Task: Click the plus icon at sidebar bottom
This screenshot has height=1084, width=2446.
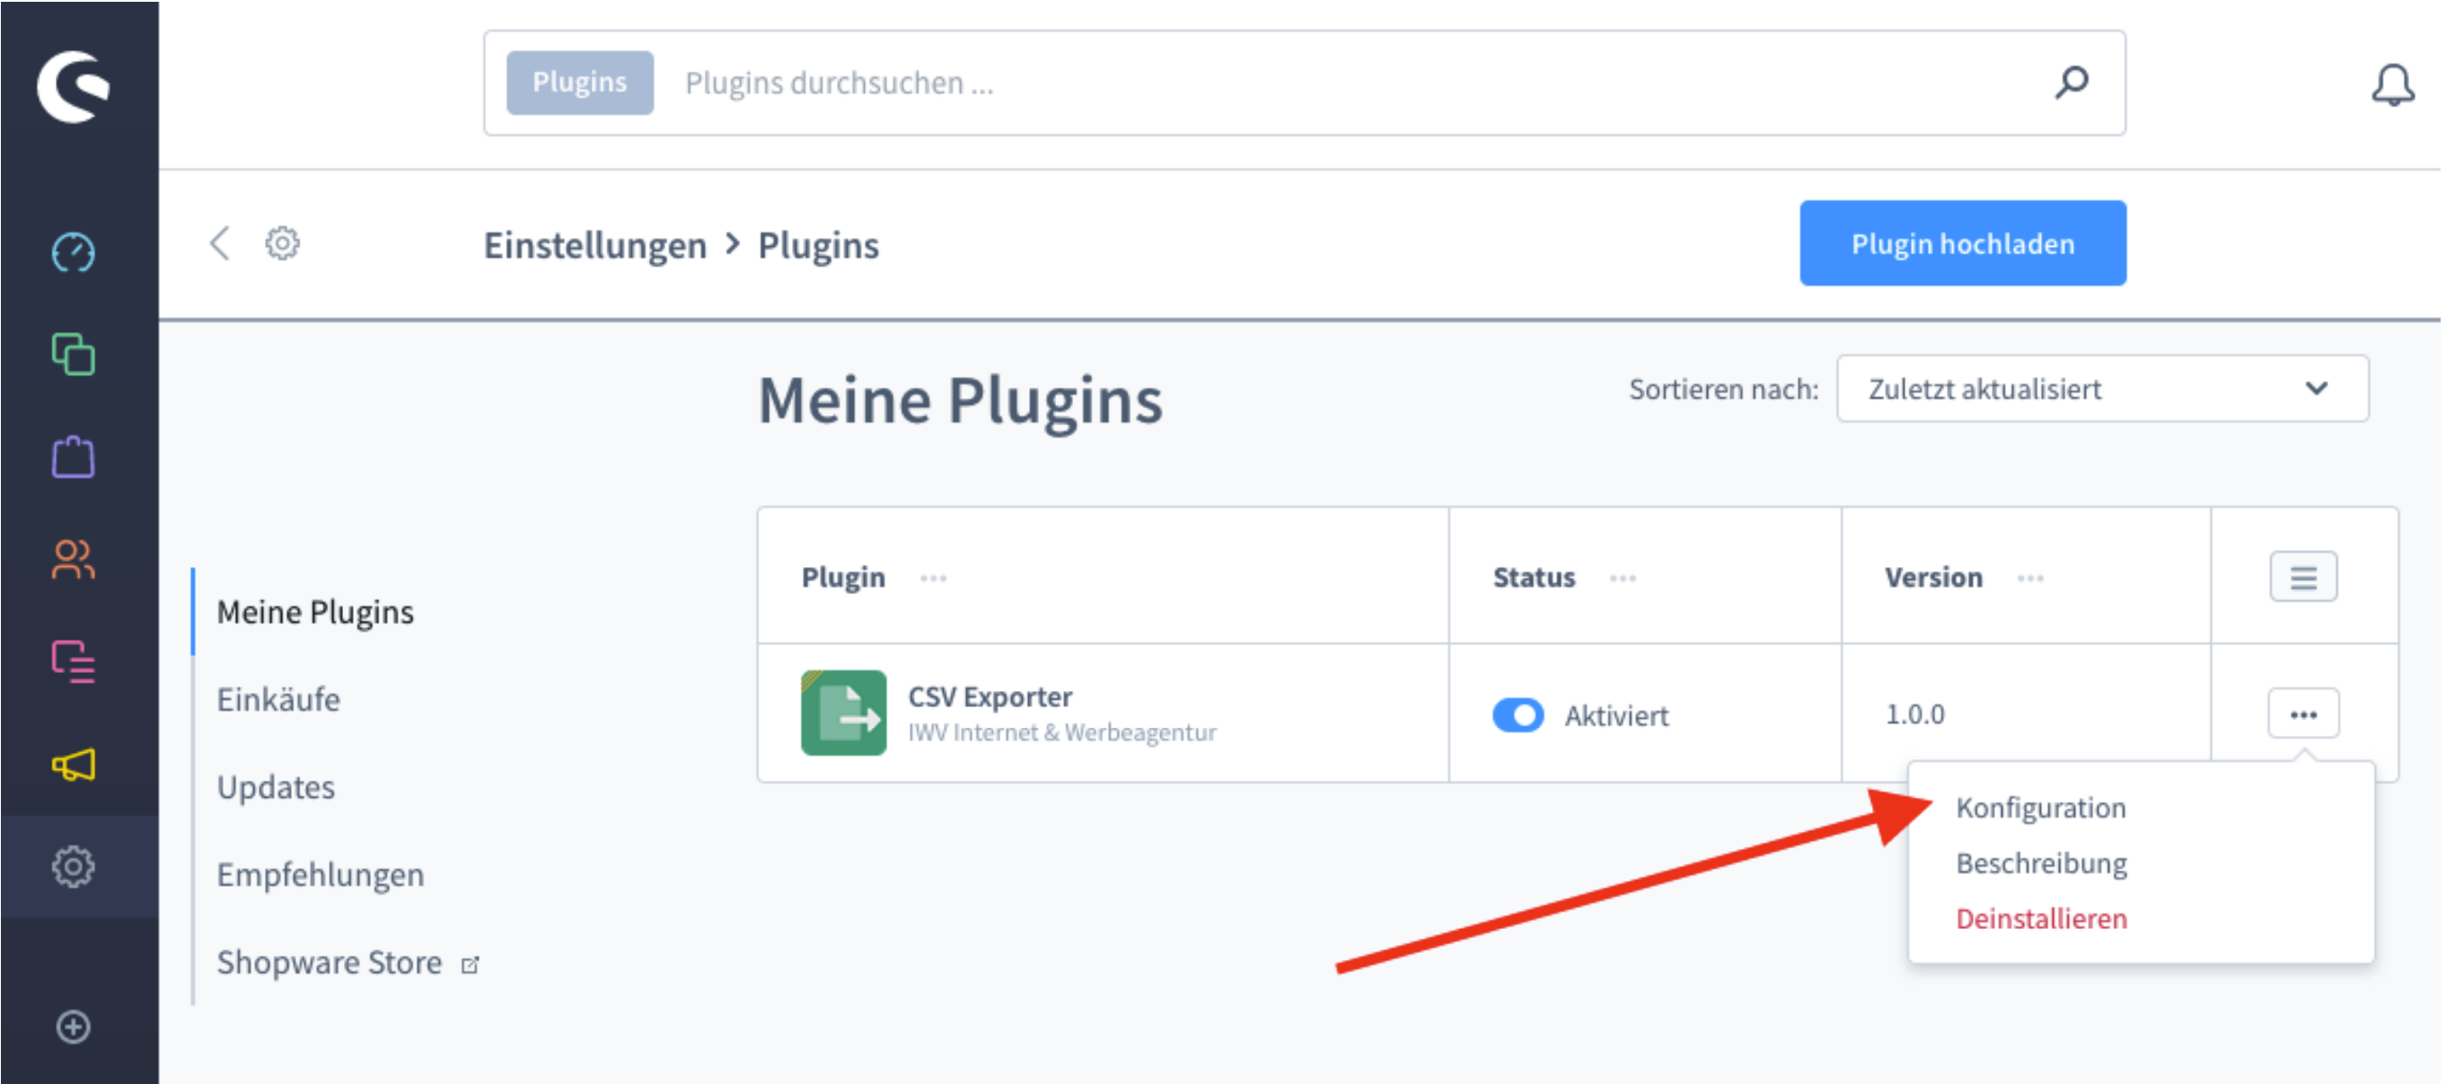Action: click(x=73, y=1026)
